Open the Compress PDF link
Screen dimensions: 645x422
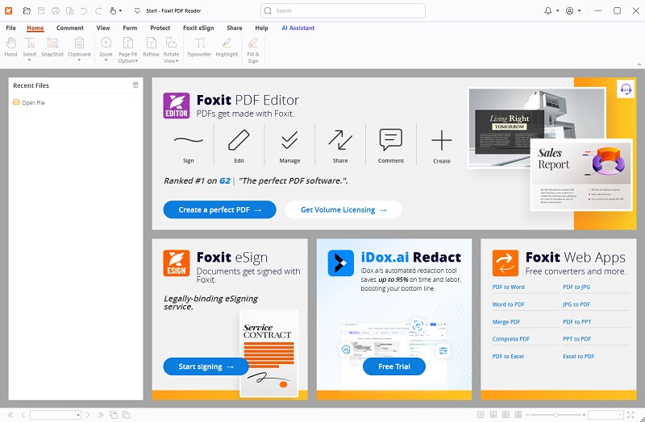pyautogui.click(x=511, y=339)
